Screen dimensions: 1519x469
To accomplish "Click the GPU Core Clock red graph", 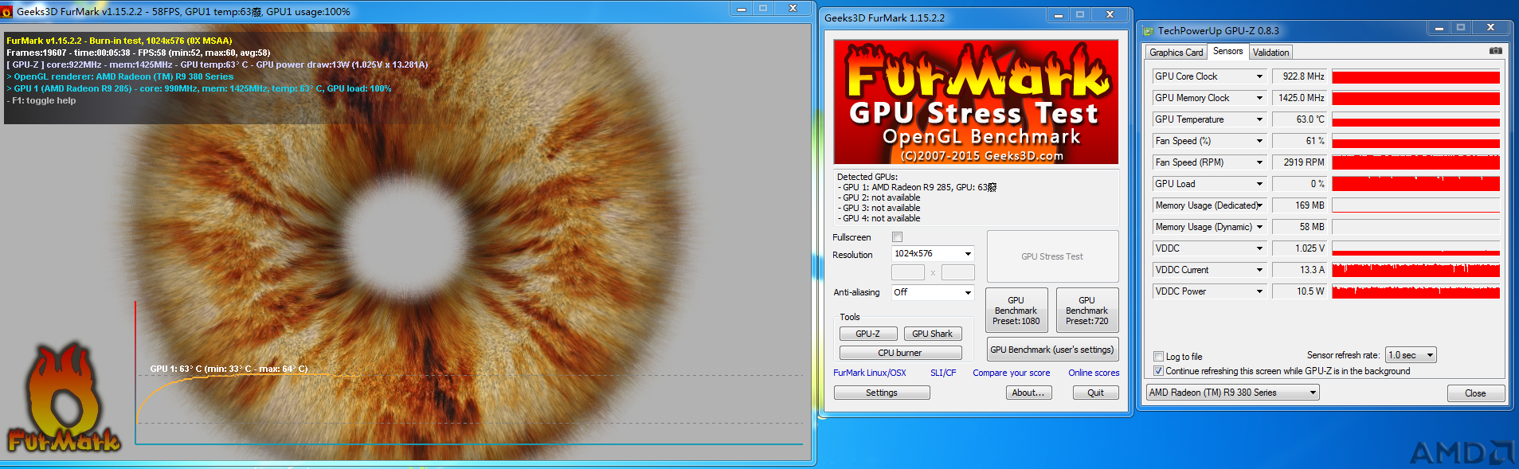I will [1416, 76].
